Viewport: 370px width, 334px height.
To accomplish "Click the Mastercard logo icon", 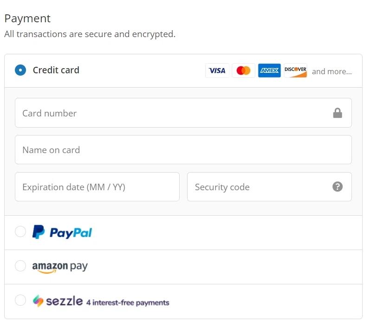I will point(243,71).
